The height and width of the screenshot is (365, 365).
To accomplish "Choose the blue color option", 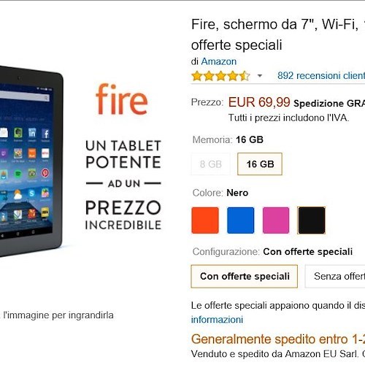I will [x=241, y=220].
